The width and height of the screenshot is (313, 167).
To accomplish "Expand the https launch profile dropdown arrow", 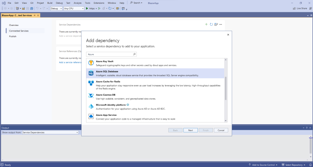I will 96,8.
